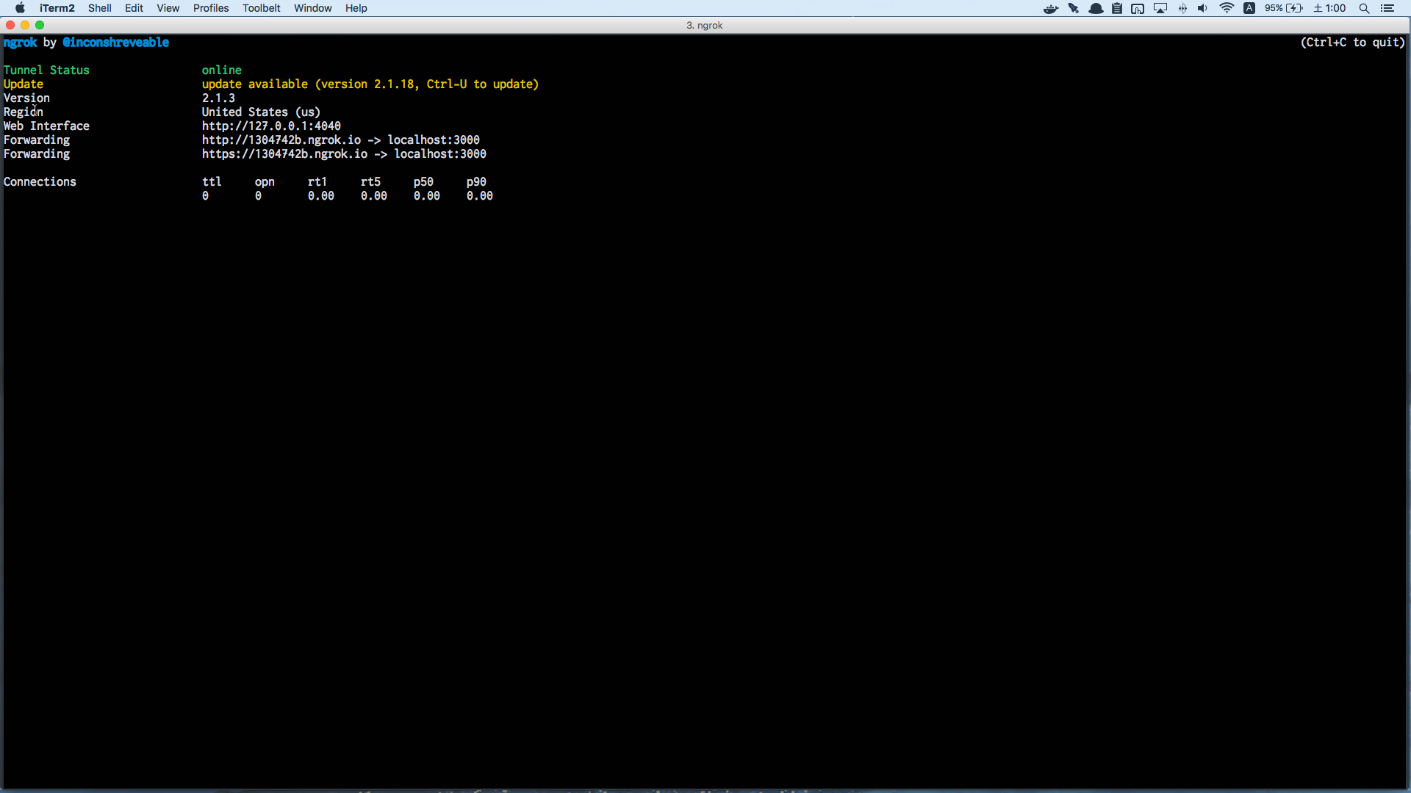
Task: Toggle fullscreen with the green window button
Action: [39, 24]
